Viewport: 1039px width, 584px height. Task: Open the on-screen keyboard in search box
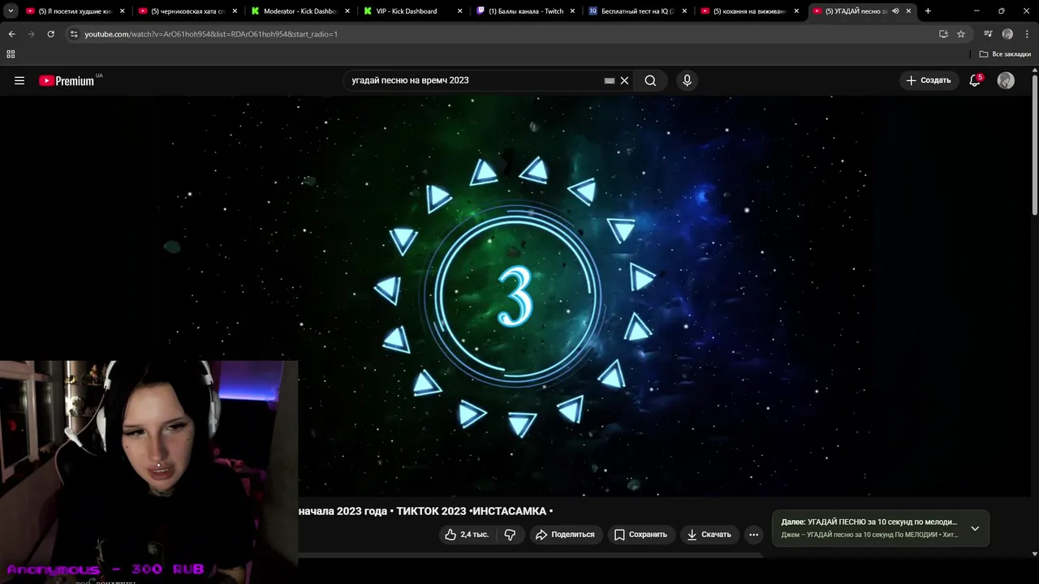coord(610,80)
